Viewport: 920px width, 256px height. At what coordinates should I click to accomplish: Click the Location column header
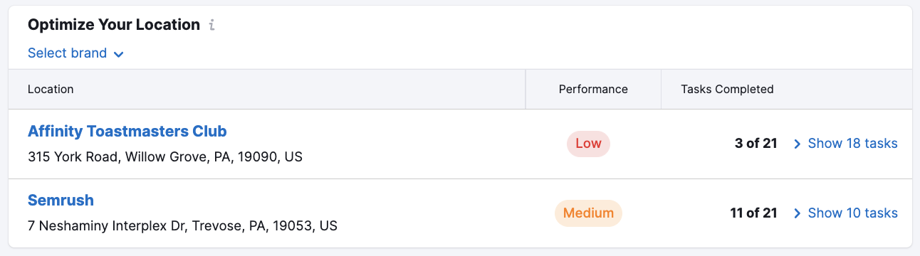pos(51,90)
